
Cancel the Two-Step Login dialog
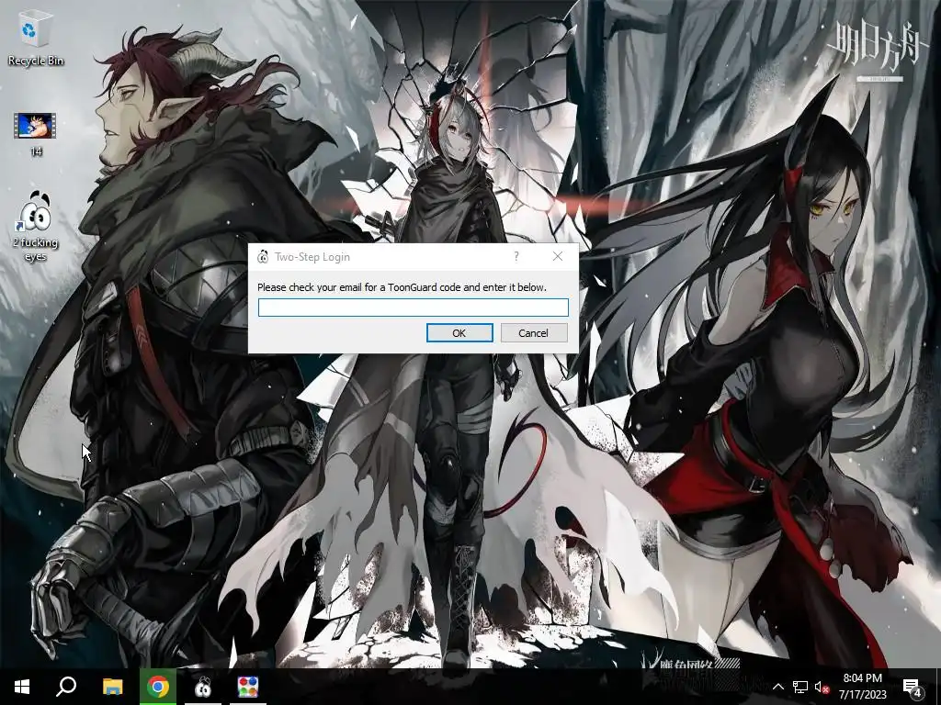pos(534,332)
